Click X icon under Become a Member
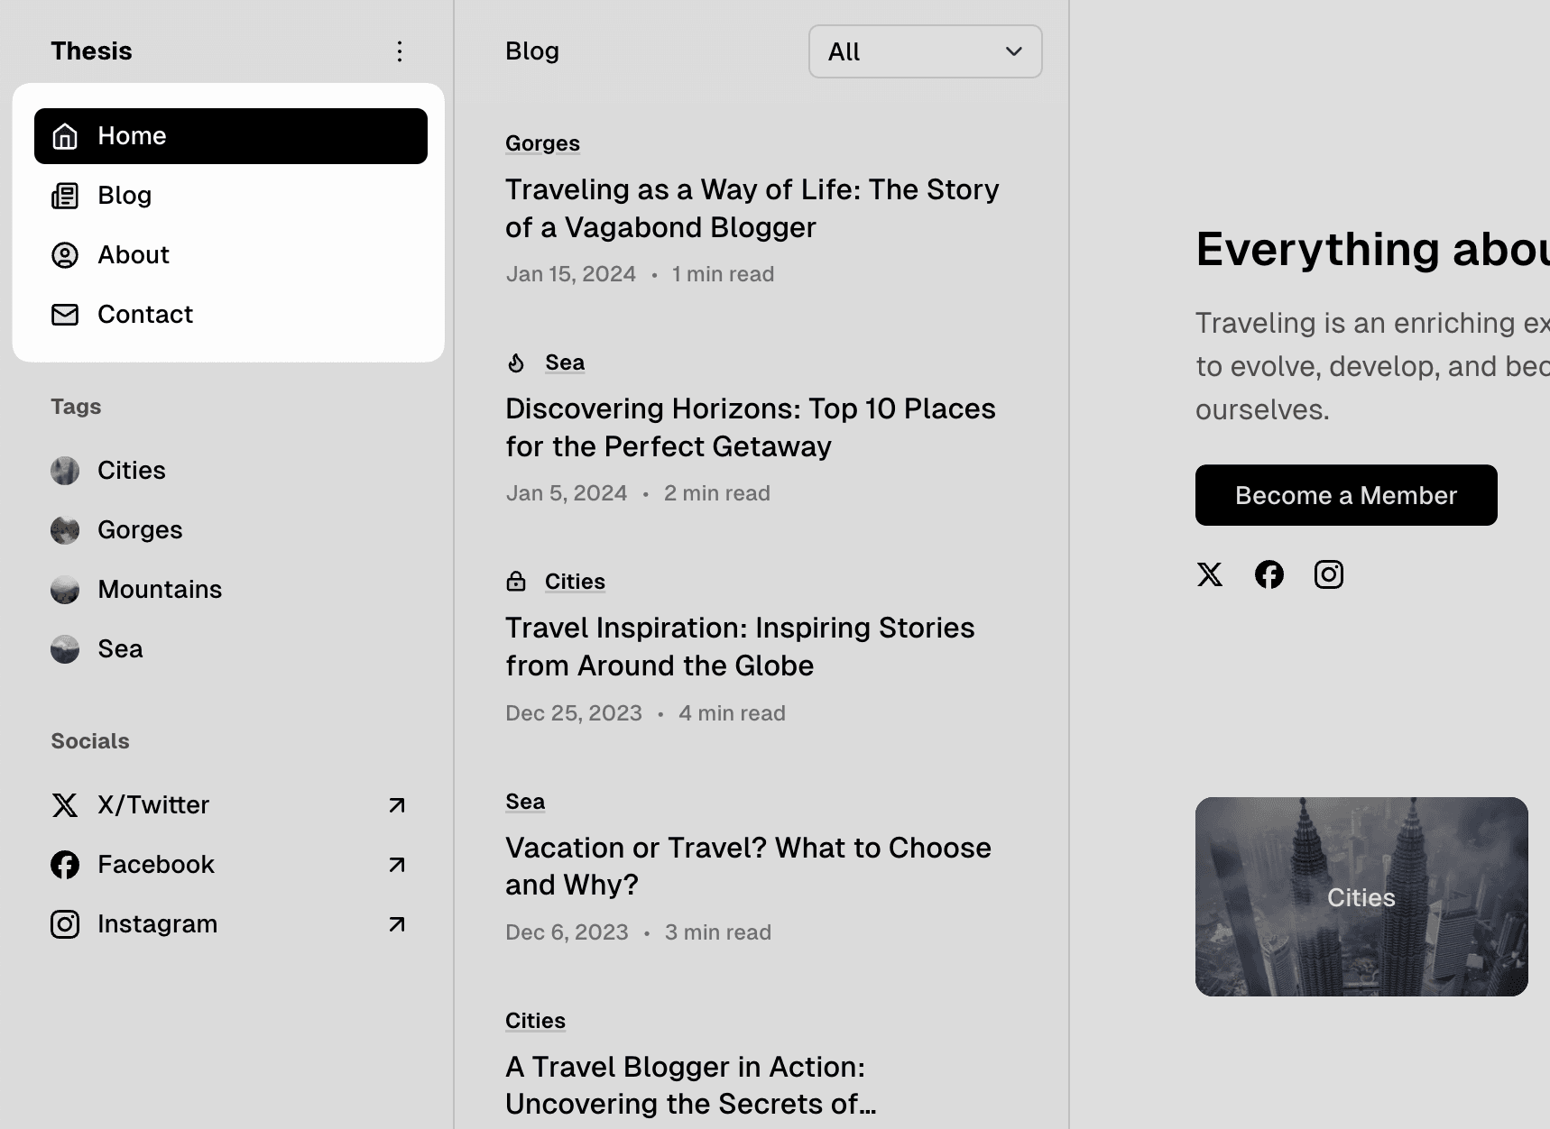 (x=1210, y=574)
